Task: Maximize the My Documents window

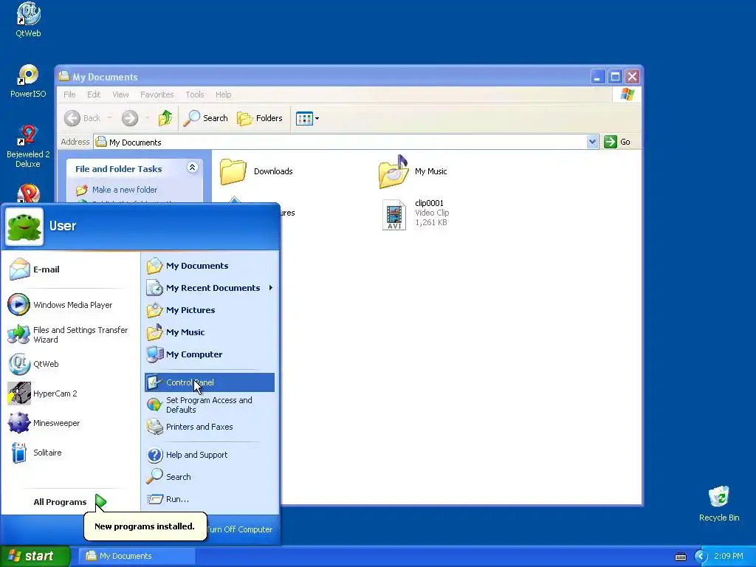Action: 615,77
